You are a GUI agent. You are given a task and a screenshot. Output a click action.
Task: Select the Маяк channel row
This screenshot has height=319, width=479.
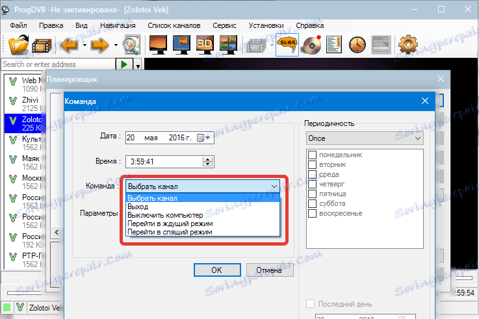tap(24, 162)
